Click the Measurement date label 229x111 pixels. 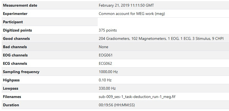coord(20,5)
